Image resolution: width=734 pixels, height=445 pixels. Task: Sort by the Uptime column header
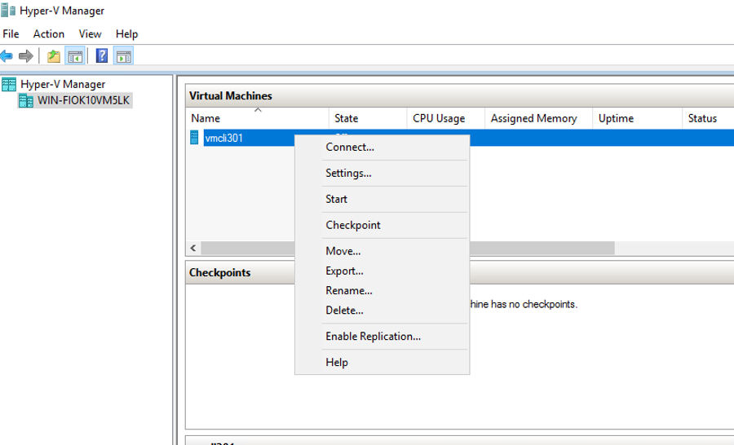coord(638,118)
